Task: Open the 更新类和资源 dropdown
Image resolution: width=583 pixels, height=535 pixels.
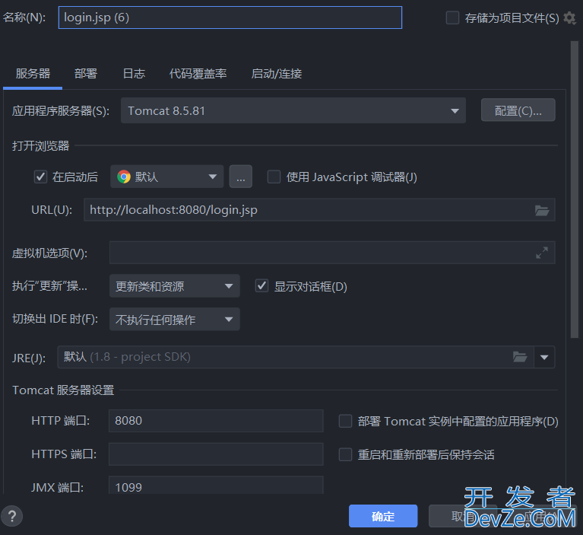Action: [174, 286]
